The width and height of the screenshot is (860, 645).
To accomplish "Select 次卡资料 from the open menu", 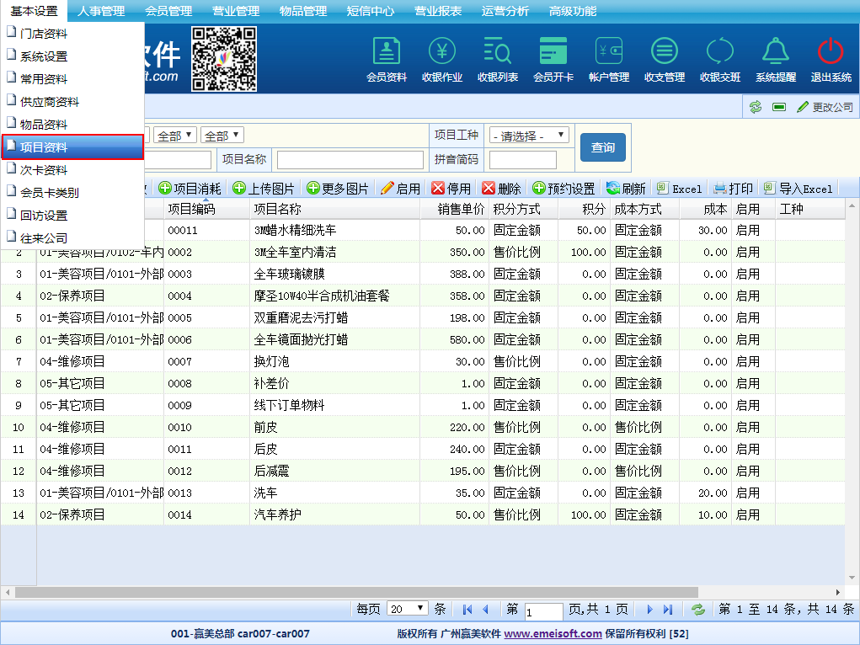I will (44, 170).
